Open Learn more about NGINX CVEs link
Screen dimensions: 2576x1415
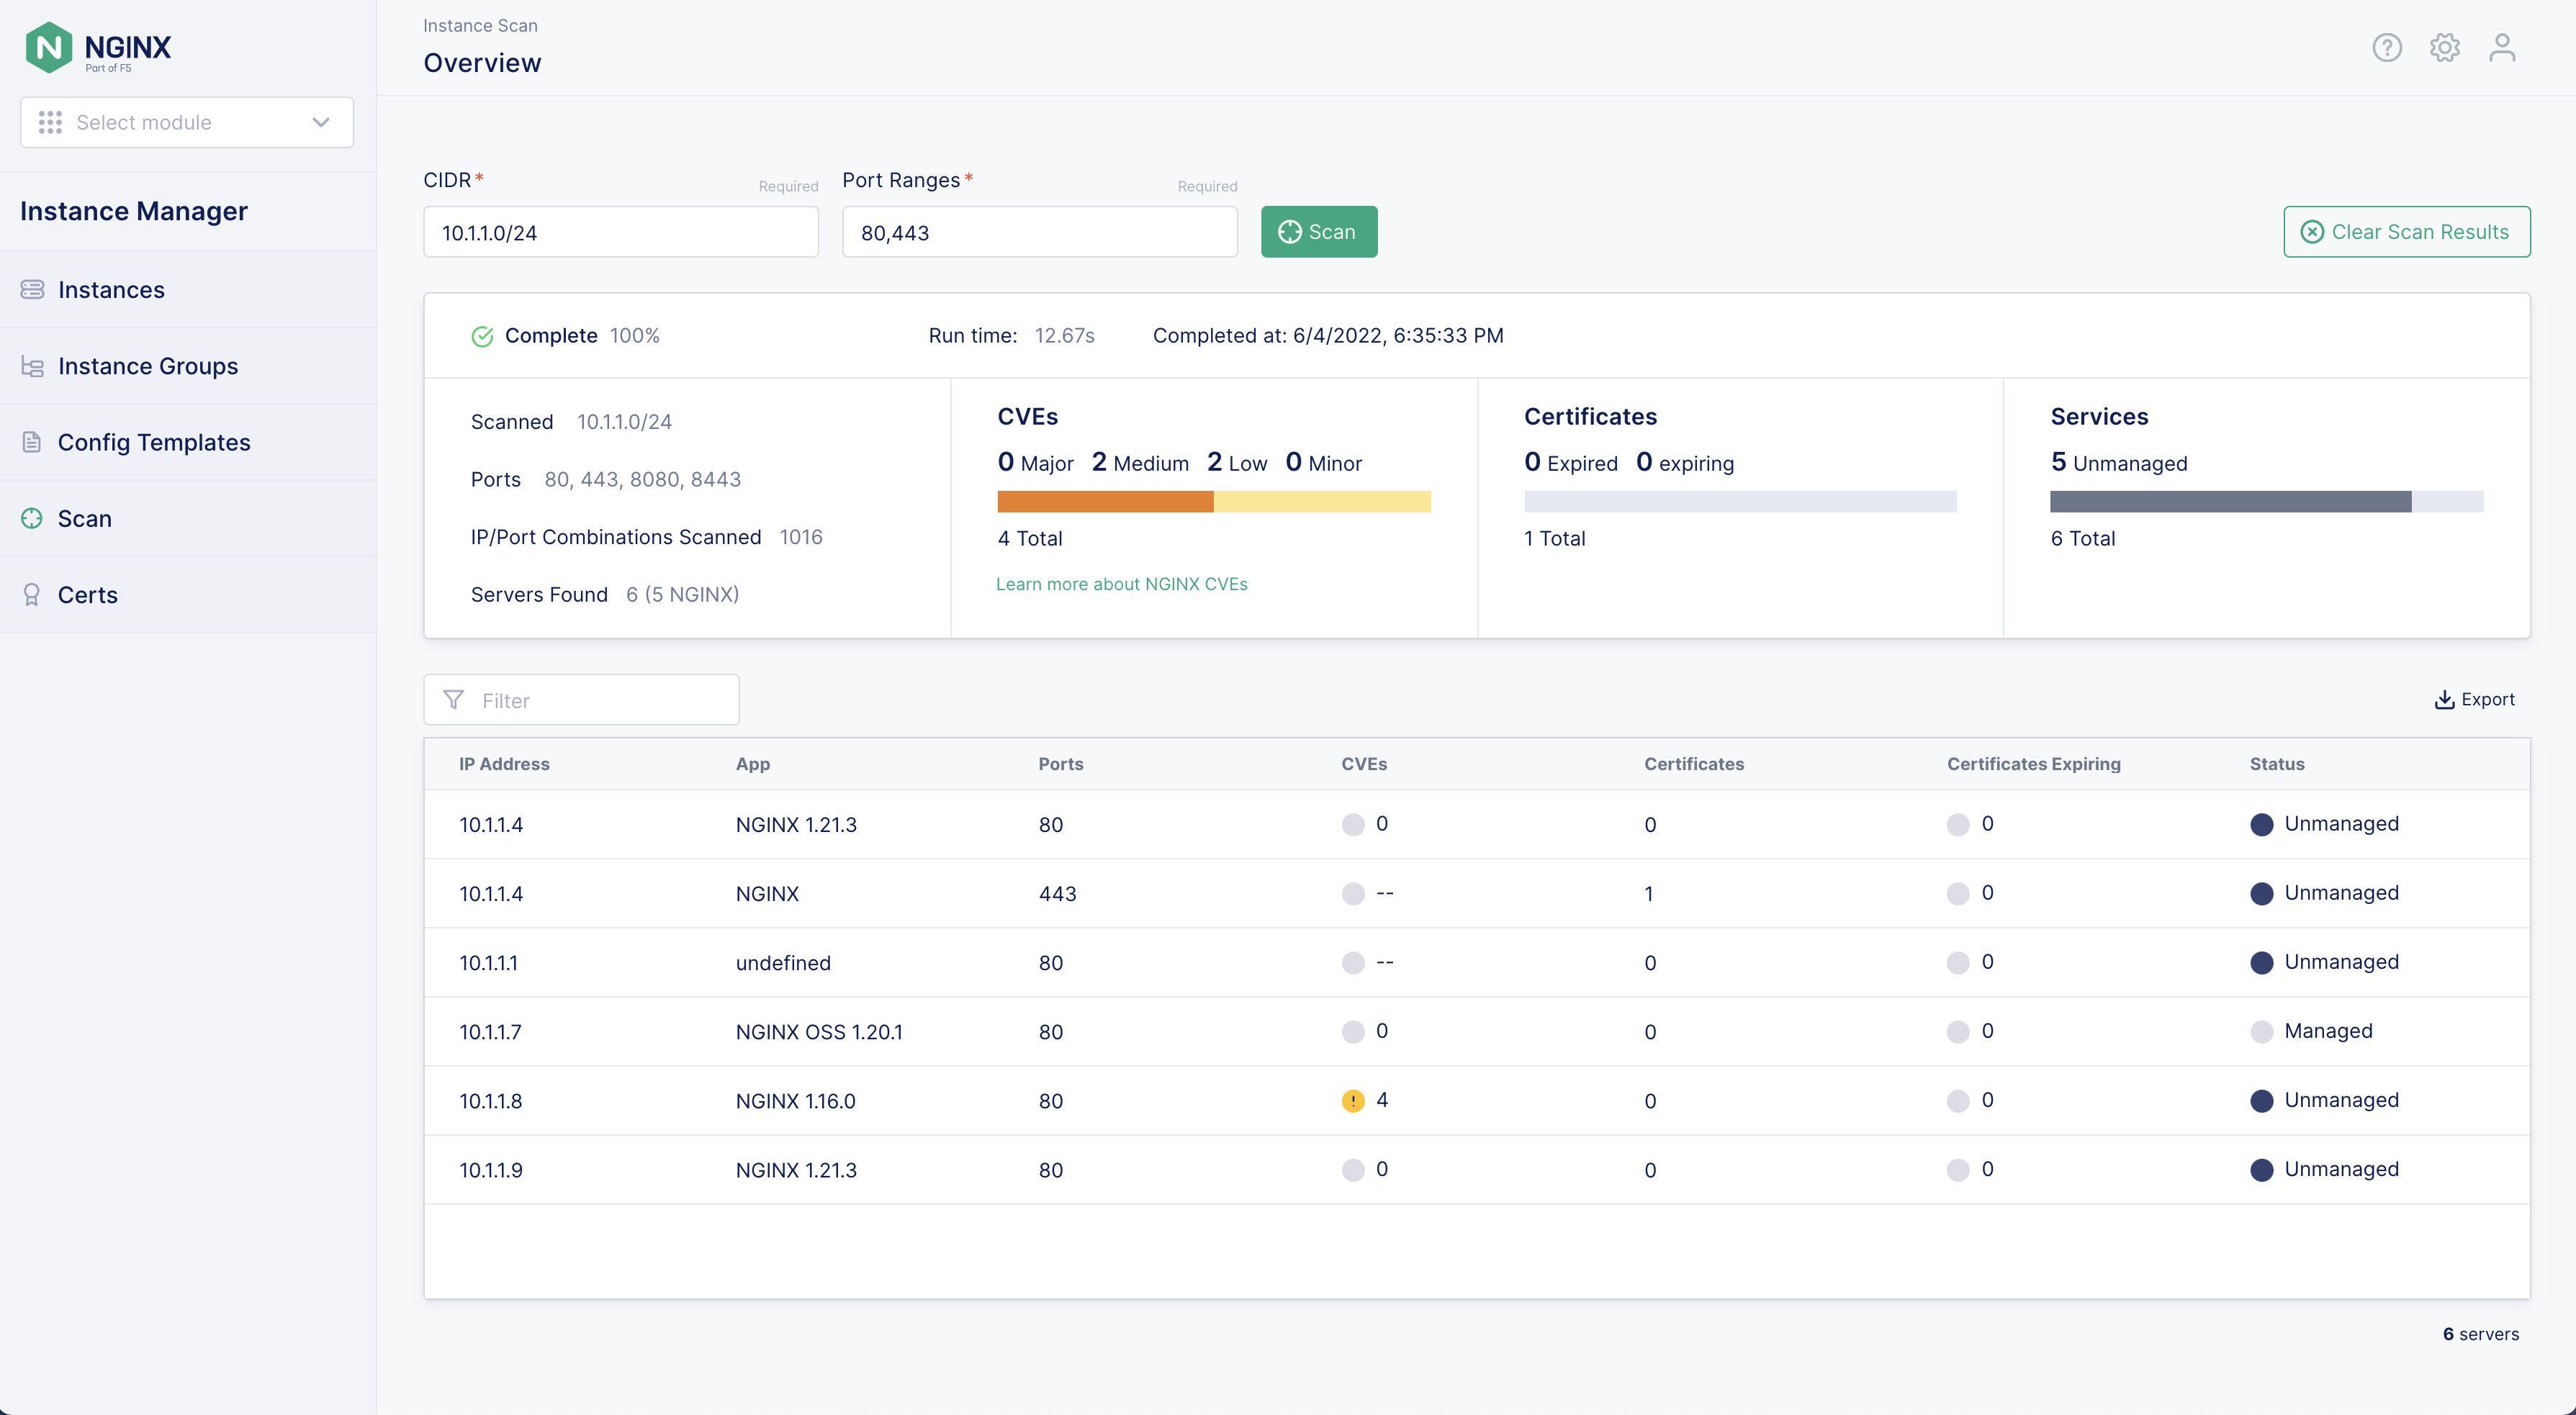(x=1121, y=584)
